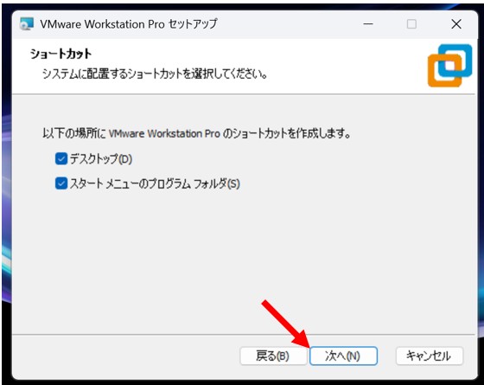Proceed with the 次へ(N) button
Viewport: 484px width, 385px height.
343,356
